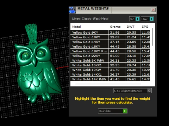Image resolution: width=169 pixels, height=126 pixels.
Task: Click the 20.55 DWT value
Action: tap(131, 33)
